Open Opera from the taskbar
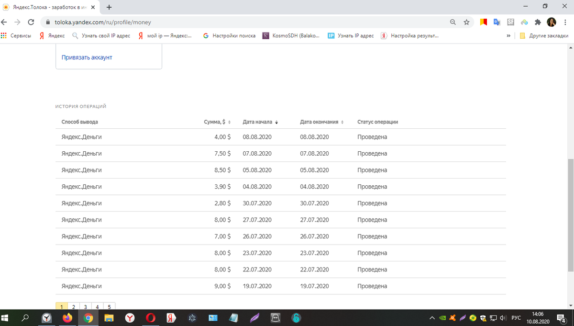 [x=151, y=317]
